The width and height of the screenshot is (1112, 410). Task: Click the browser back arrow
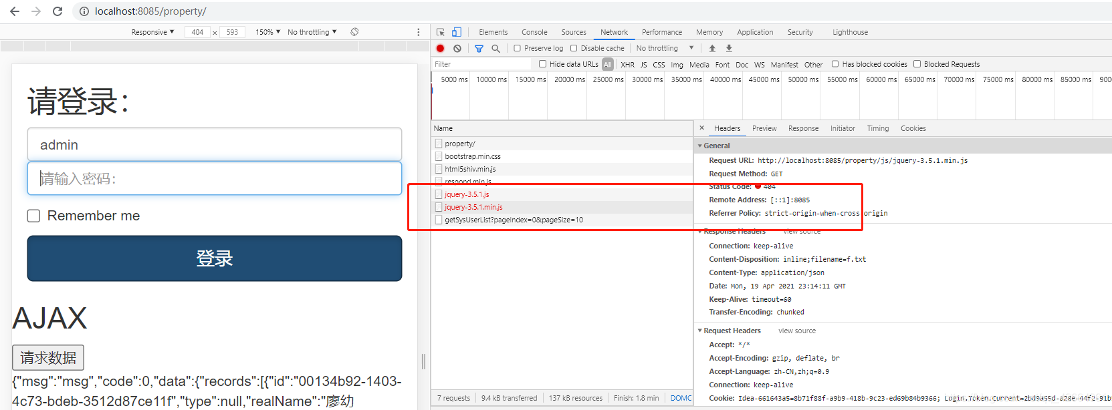point(15,11)
